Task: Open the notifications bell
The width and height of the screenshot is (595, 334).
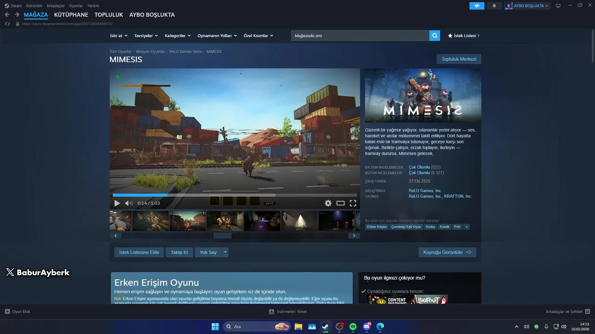Action: (x=494, y=6)
